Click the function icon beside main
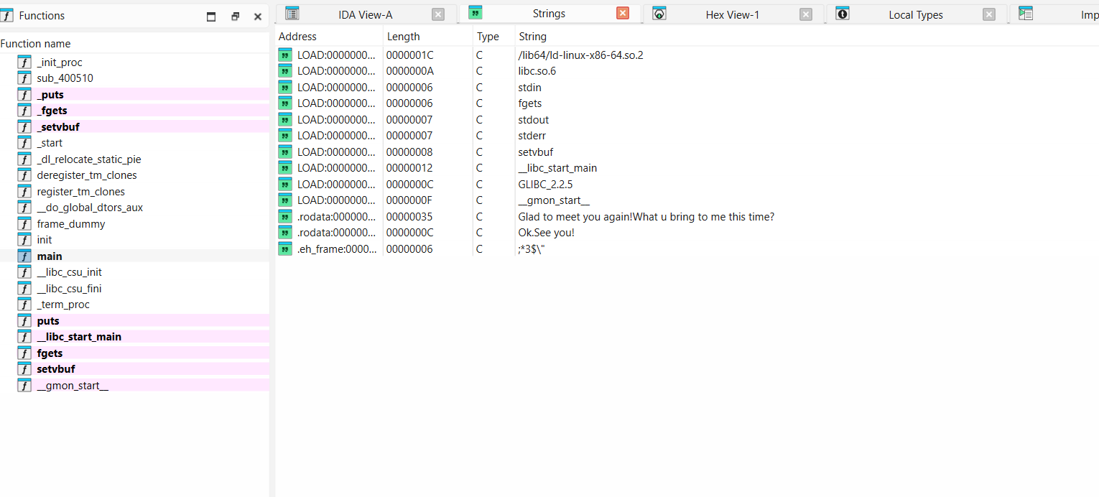Screen dimensions: 1099x497 (24, 256)
